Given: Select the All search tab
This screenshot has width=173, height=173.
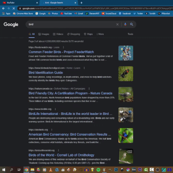Looking at the screenshot, I should click(32, 34).
